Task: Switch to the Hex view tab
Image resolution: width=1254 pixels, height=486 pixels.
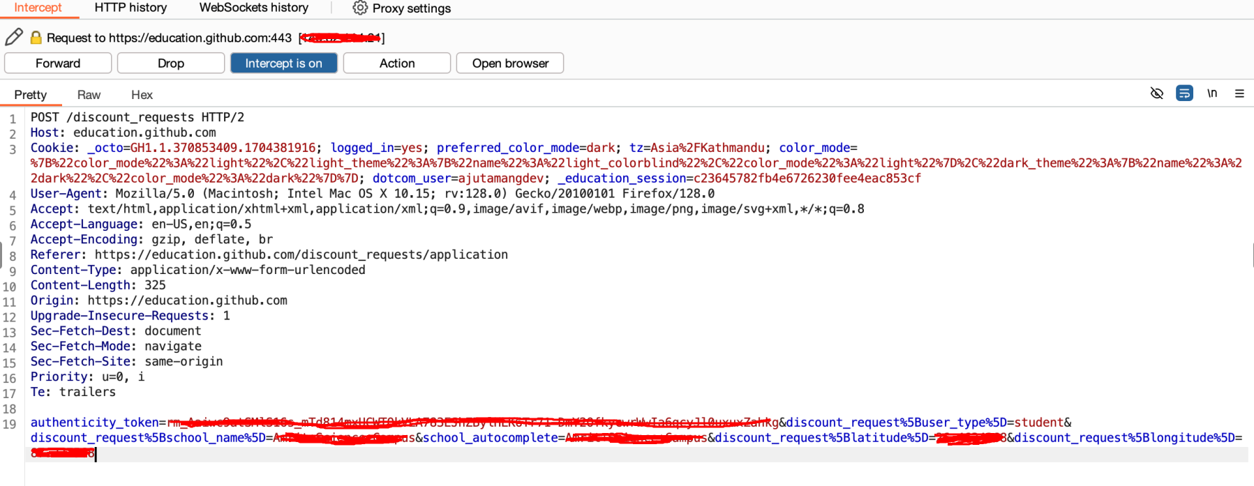Action: tap(142, 95)
